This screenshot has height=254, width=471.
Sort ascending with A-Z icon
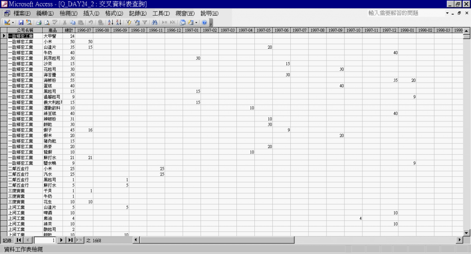click(x=110, y=23)
